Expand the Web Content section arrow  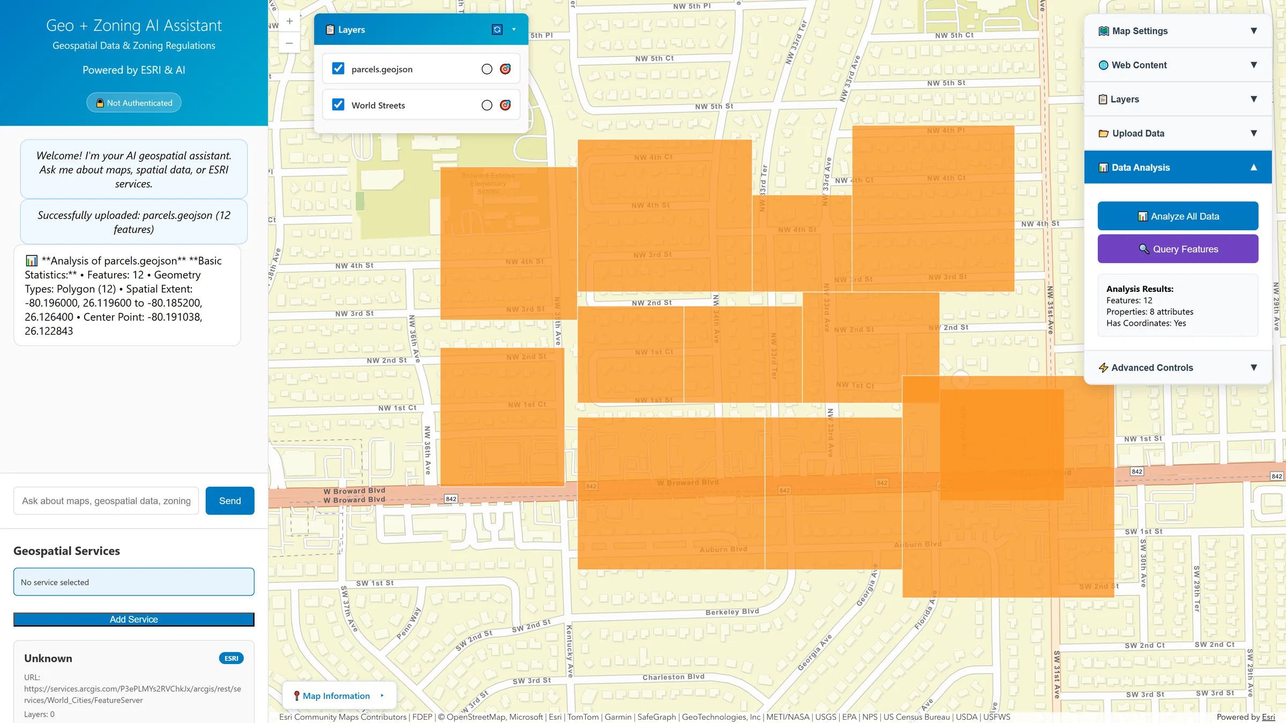(x=1254, y=65)
